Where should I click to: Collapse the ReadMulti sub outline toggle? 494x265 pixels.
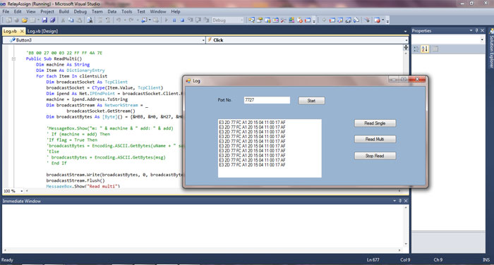pyautogui.click(x=13, y=58)
